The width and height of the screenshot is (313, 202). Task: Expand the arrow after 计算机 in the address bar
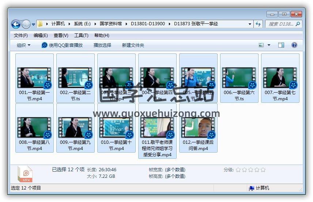(x=69, y=24)
